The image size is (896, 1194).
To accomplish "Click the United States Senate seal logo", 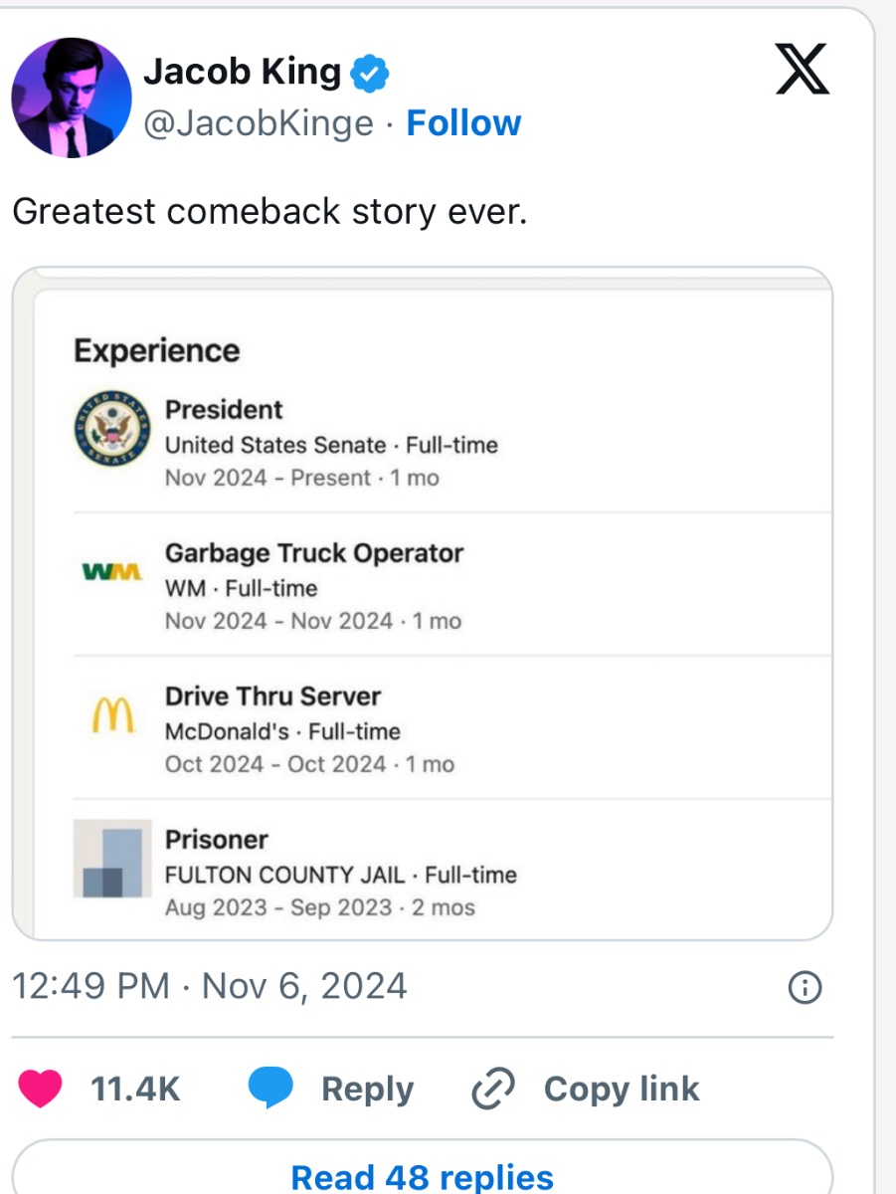I will pos(111,428).
